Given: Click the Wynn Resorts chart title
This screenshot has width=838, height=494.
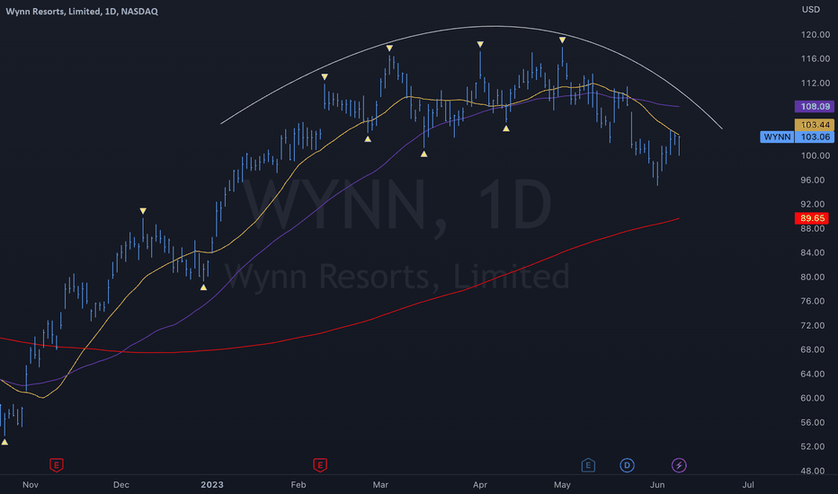Looking at the screenshot, I should pos(82,11).
